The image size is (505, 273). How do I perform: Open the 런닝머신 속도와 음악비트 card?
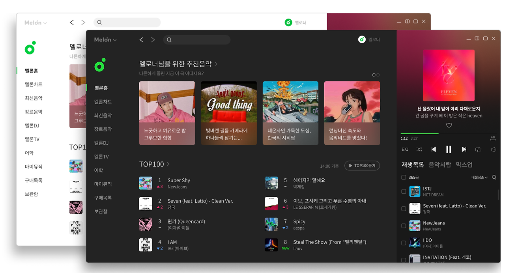click(352, 113)
